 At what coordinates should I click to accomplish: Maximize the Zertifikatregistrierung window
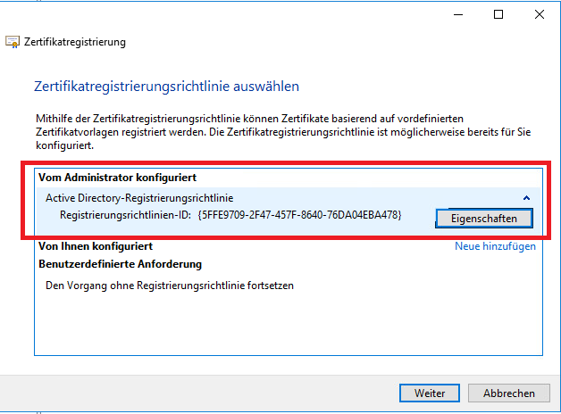[498, 14]
